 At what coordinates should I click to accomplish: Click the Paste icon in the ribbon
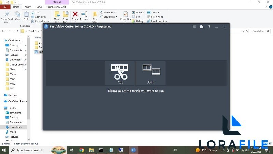click(26, 16)
